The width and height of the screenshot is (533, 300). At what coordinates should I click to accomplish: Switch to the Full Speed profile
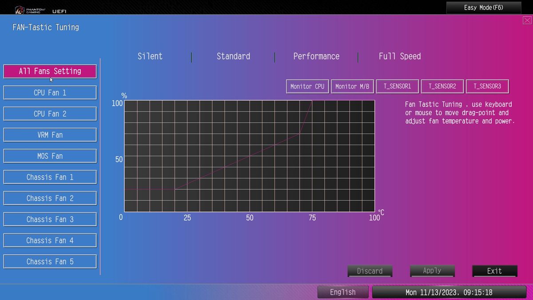400,56
